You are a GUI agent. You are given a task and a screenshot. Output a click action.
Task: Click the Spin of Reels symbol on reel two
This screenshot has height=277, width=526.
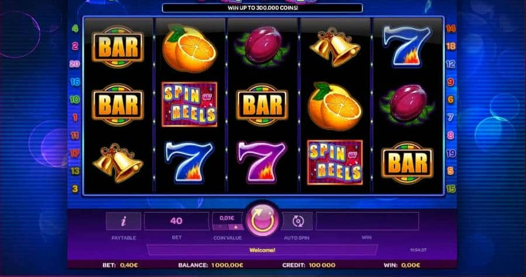click(x=189, y=104)
